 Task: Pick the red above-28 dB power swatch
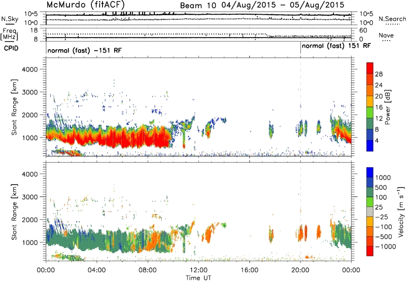tap(370, 68)
